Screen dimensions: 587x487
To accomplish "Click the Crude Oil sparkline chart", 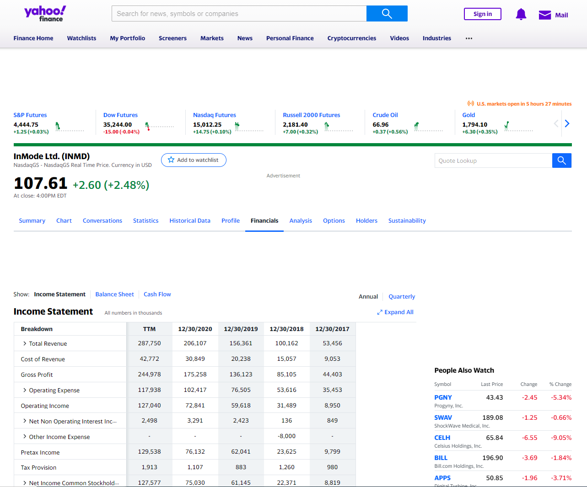I will [428, 127].
